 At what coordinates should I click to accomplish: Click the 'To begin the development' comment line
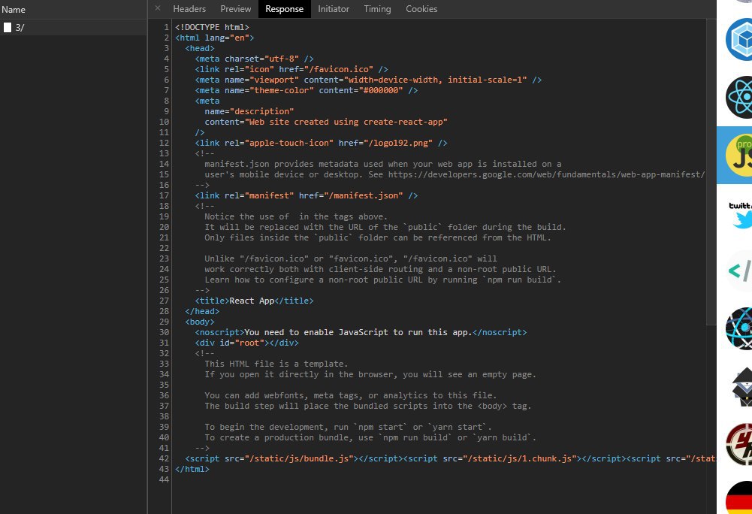click(x=348, y=427)
